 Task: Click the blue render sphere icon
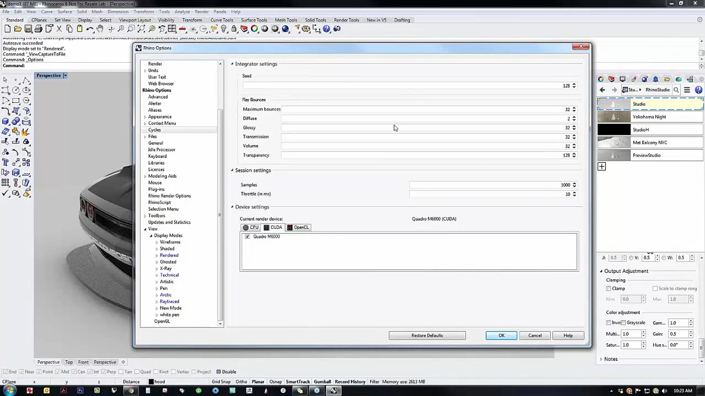pos(285,29)
